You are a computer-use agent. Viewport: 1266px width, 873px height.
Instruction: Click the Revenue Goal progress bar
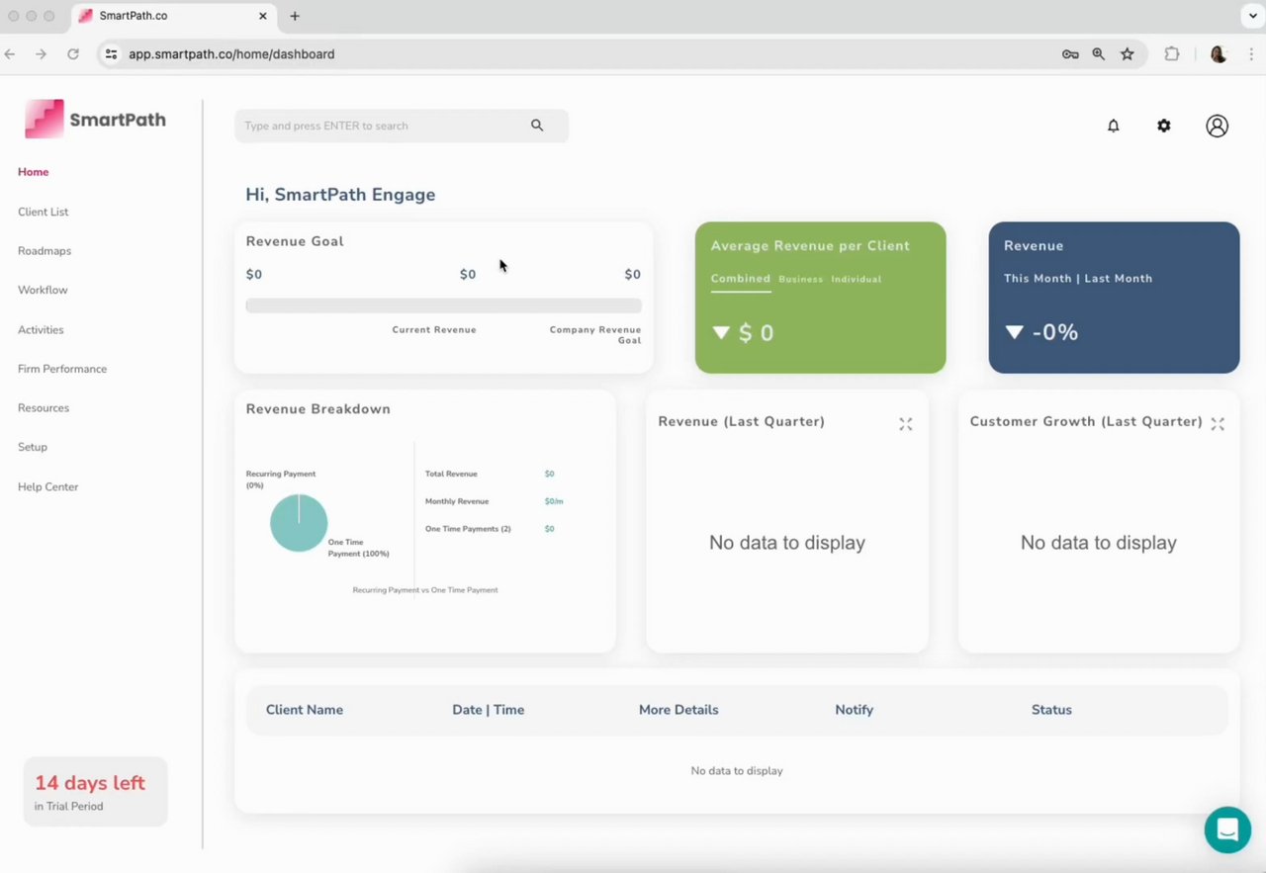(x=443, y=306)
